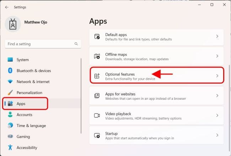The height and width of the screenshot is (156, 231).
Task: Open Startup chevron arrow
Action: click(217, 135)
